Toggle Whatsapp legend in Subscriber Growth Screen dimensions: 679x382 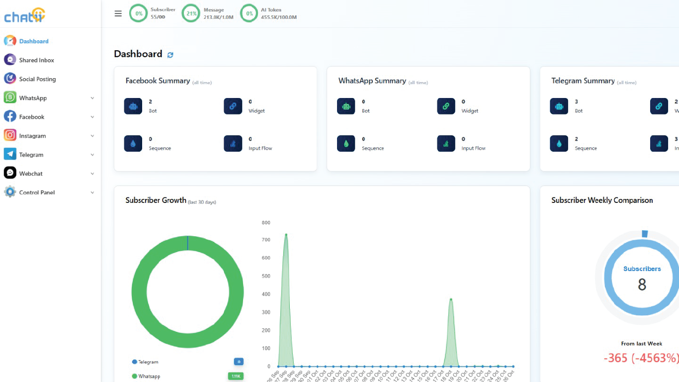[146, 377]
